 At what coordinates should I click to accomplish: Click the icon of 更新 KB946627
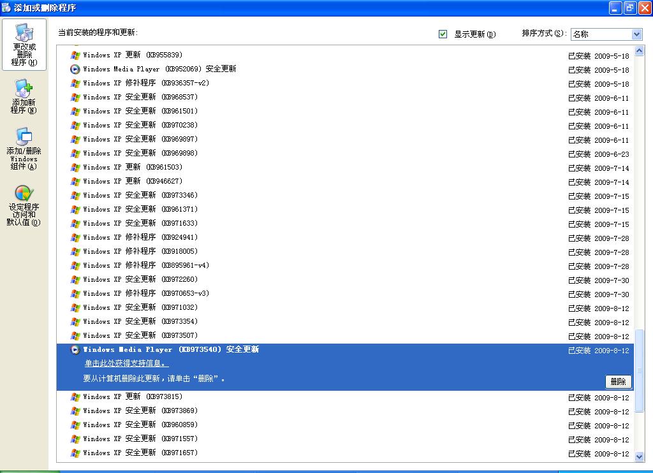point(75,182)
